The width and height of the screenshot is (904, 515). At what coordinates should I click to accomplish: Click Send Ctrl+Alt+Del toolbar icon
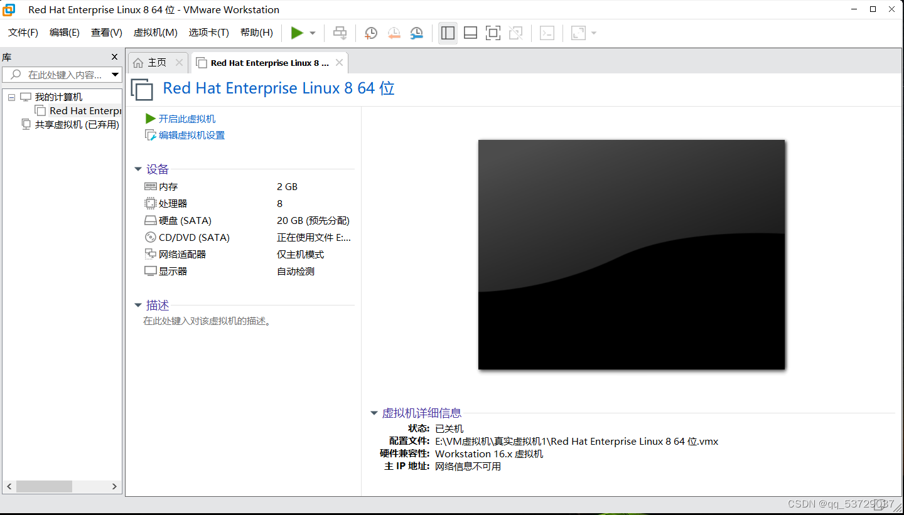pyautogui.click(x=340, y=33)
